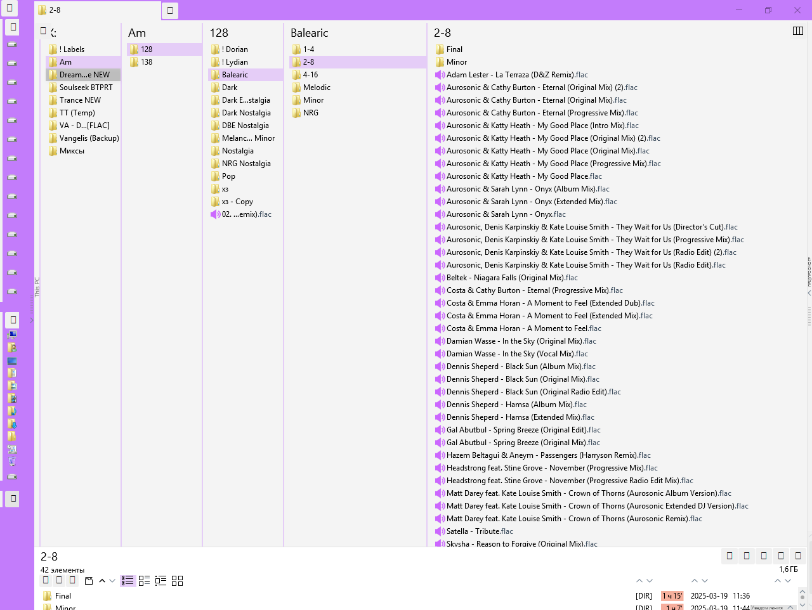This screenshot has height=610, width=812.
Task: Click the scrollbar up arrow in the bottom file list
Action: (802, 591)
